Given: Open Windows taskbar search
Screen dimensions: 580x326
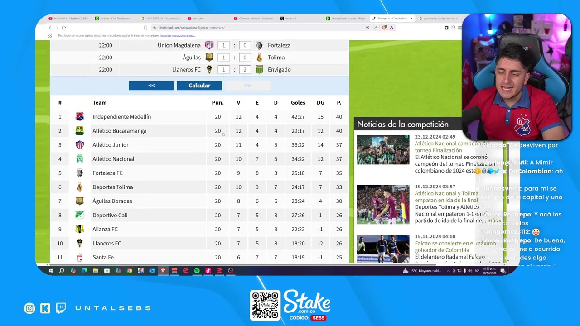Looking at the screenshot, I should (62, 271).
